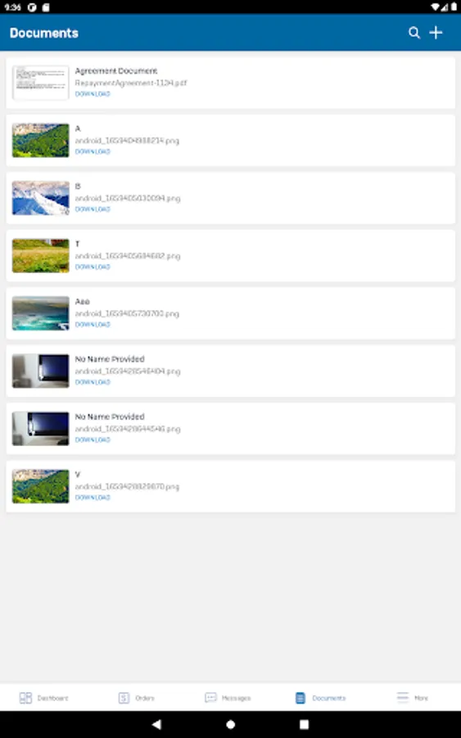Open the Messages tab
Screen dimensions: 461x738
[228, 698]
